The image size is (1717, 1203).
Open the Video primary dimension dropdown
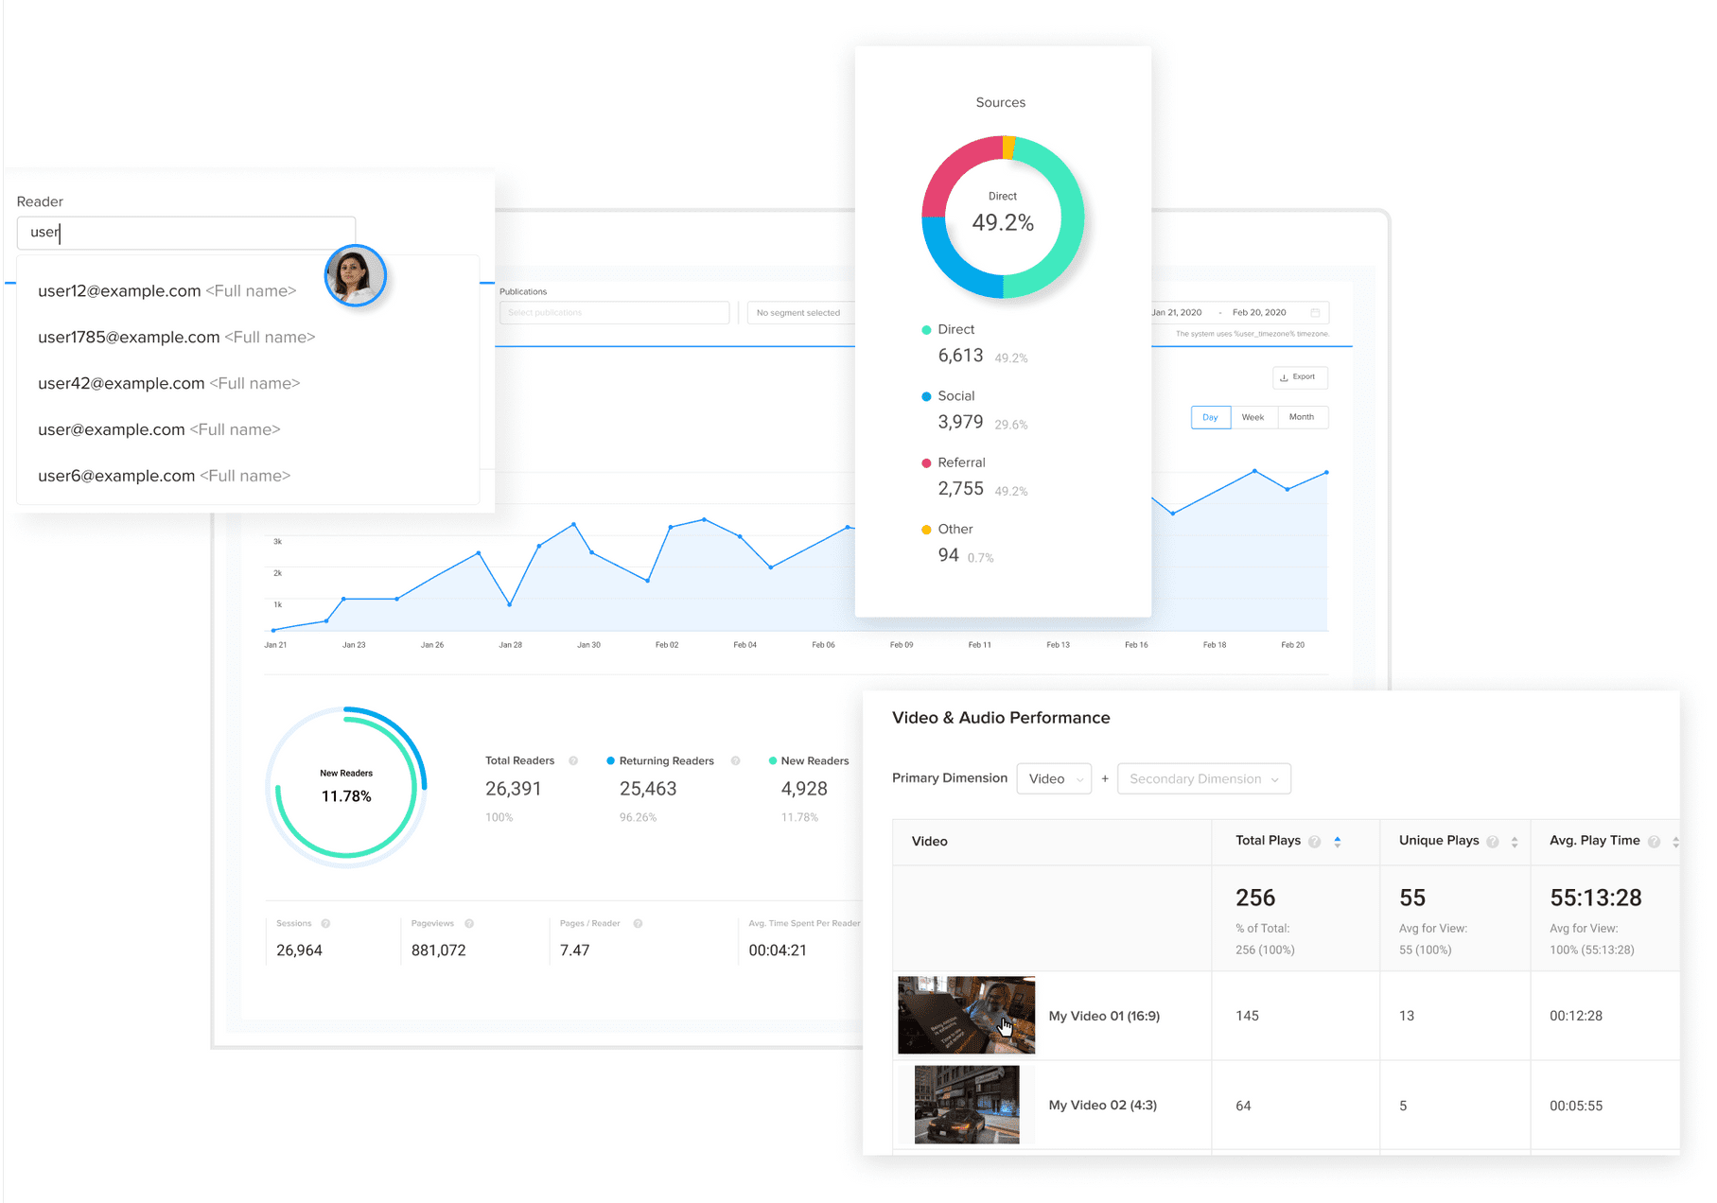pos(1054,778)
